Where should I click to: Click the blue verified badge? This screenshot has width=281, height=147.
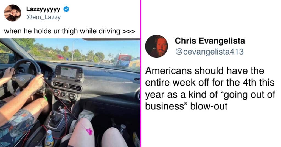point(66,9)
